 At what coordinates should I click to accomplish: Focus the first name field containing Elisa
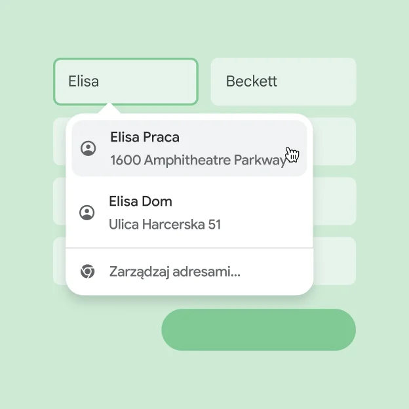[x=125, y=81]
